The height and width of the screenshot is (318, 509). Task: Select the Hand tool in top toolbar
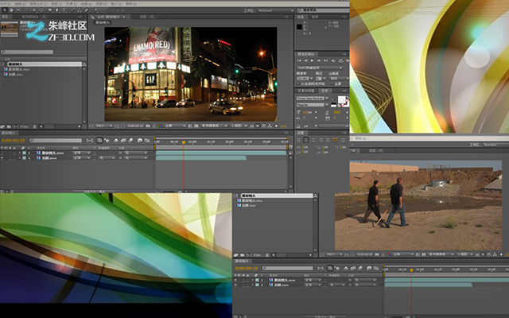pos(11,10)
